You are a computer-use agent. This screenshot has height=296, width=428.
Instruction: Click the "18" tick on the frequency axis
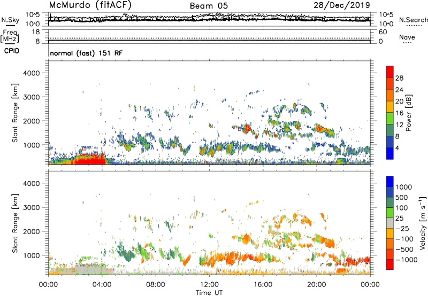click(36, 32)
